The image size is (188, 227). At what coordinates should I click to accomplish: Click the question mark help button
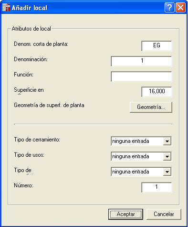pyautogui.click(x=169, y=7)
